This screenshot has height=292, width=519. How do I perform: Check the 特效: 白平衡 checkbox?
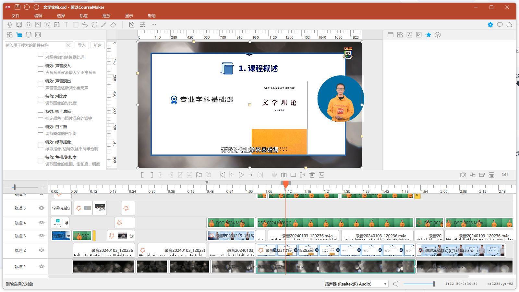41,130
